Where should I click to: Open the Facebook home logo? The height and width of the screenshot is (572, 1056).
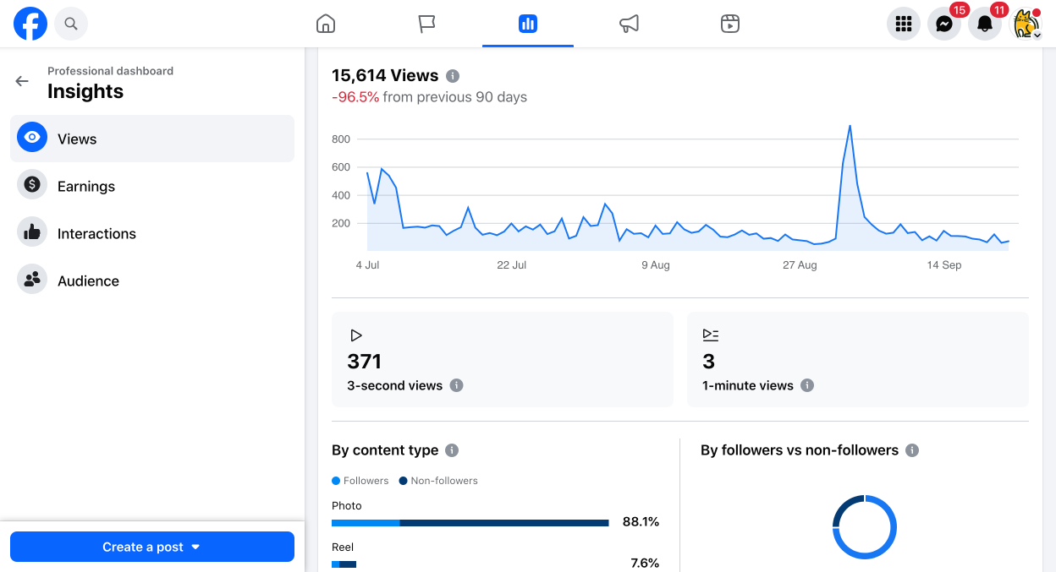click(30, 24)
